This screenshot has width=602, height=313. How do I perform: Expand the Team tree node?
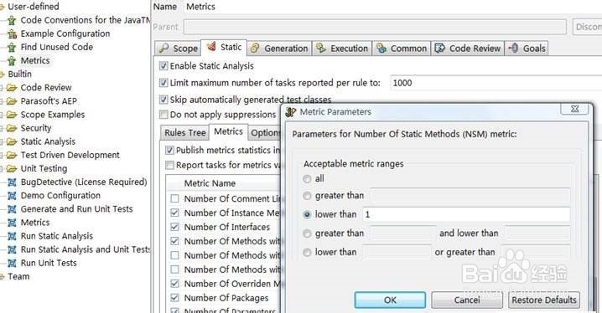tap(2, 277)
